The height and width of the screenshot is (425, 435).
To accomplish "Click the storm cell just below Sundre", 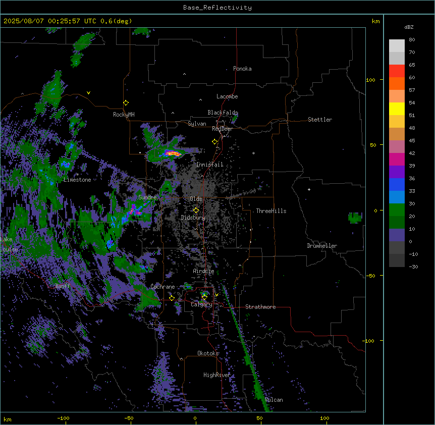I will pyautogui.click(x=135, y=210).
